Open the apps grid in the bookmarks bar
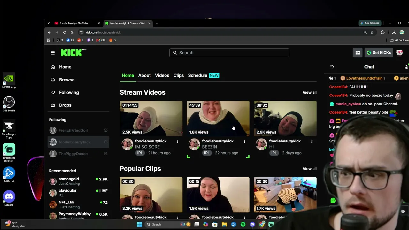 click(49, 40)
